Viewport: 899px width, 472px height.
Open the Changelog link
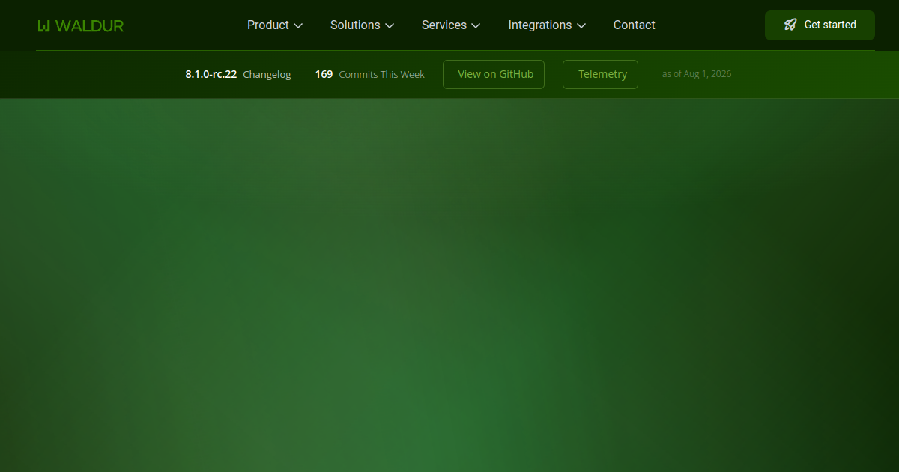[x=267, y=74]
